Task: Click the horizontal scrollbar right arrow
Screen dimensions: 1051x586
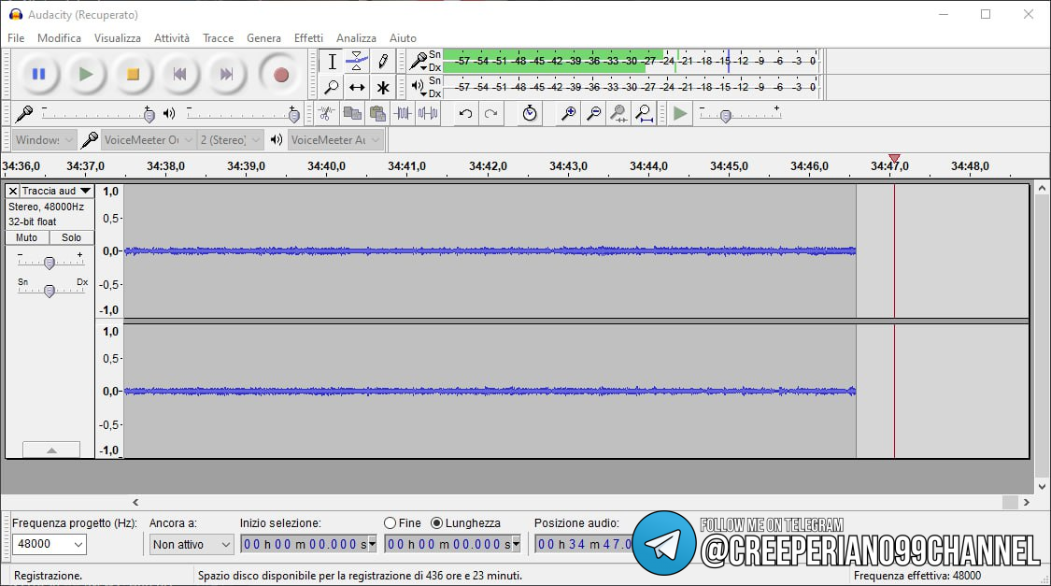Action: (x=1026, y=502)
